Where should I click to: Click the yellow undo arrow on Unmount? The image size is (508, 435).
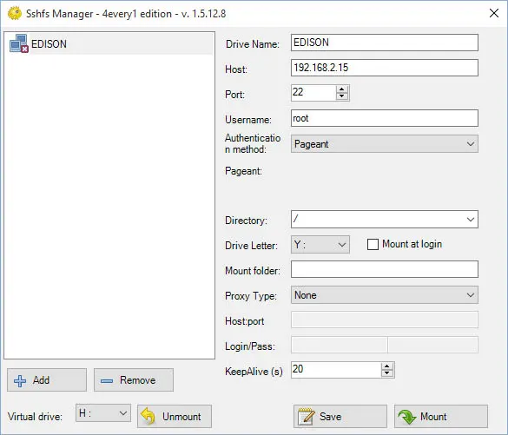(x=148, y=416)
